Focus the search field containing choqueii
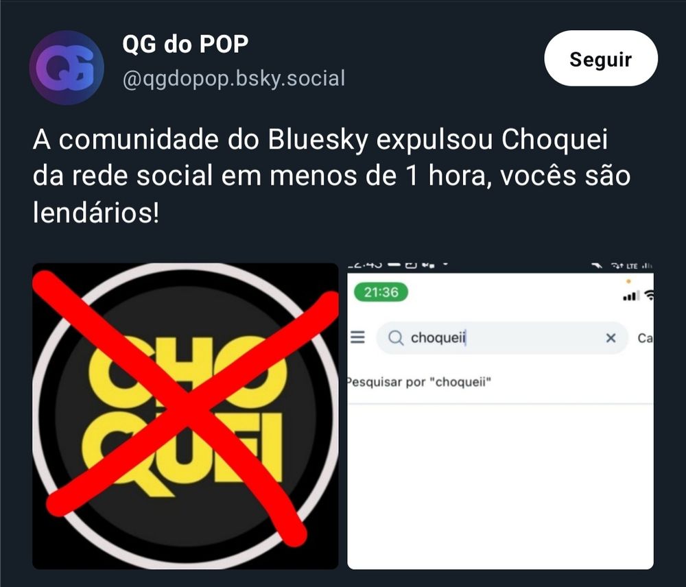This screenshot has height=587, width=686. pyautogui.click(x=502, y=337)
